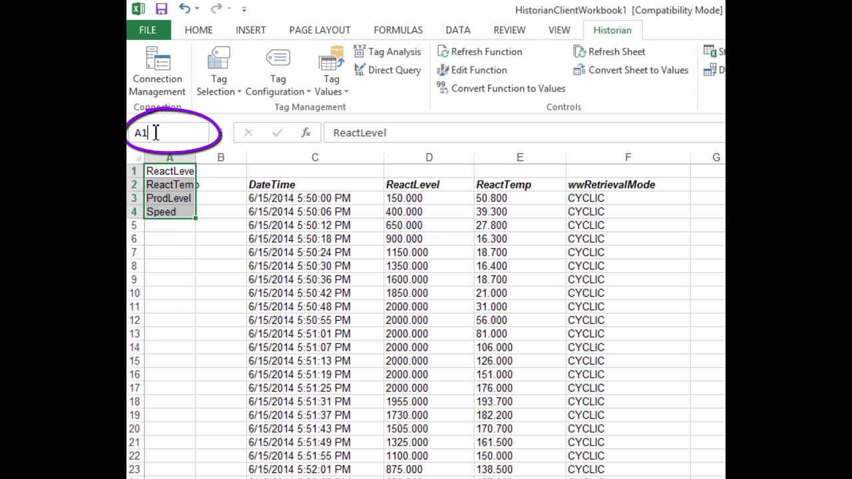Switch to the INSERT tab
The image size is (852, 479).
click(x=250, y=30)
